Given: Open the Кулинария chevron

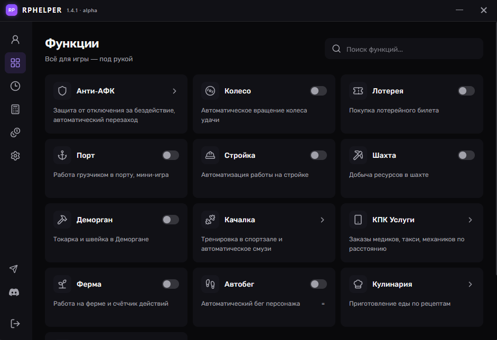Looking at the screenshot, I should coord(470,284).
